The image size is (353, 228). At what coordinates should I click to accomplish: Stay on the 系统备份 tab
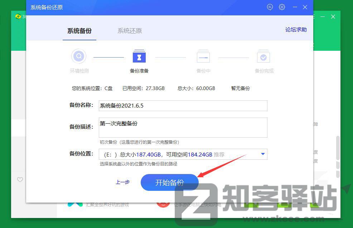[79, 31]
